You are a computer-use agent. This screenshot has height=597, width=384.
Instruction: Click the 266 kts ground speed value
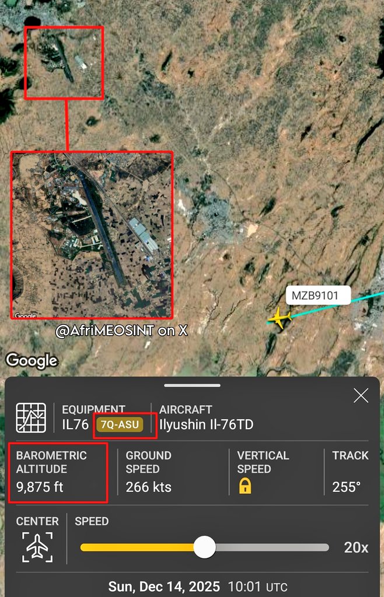point(149,487)
